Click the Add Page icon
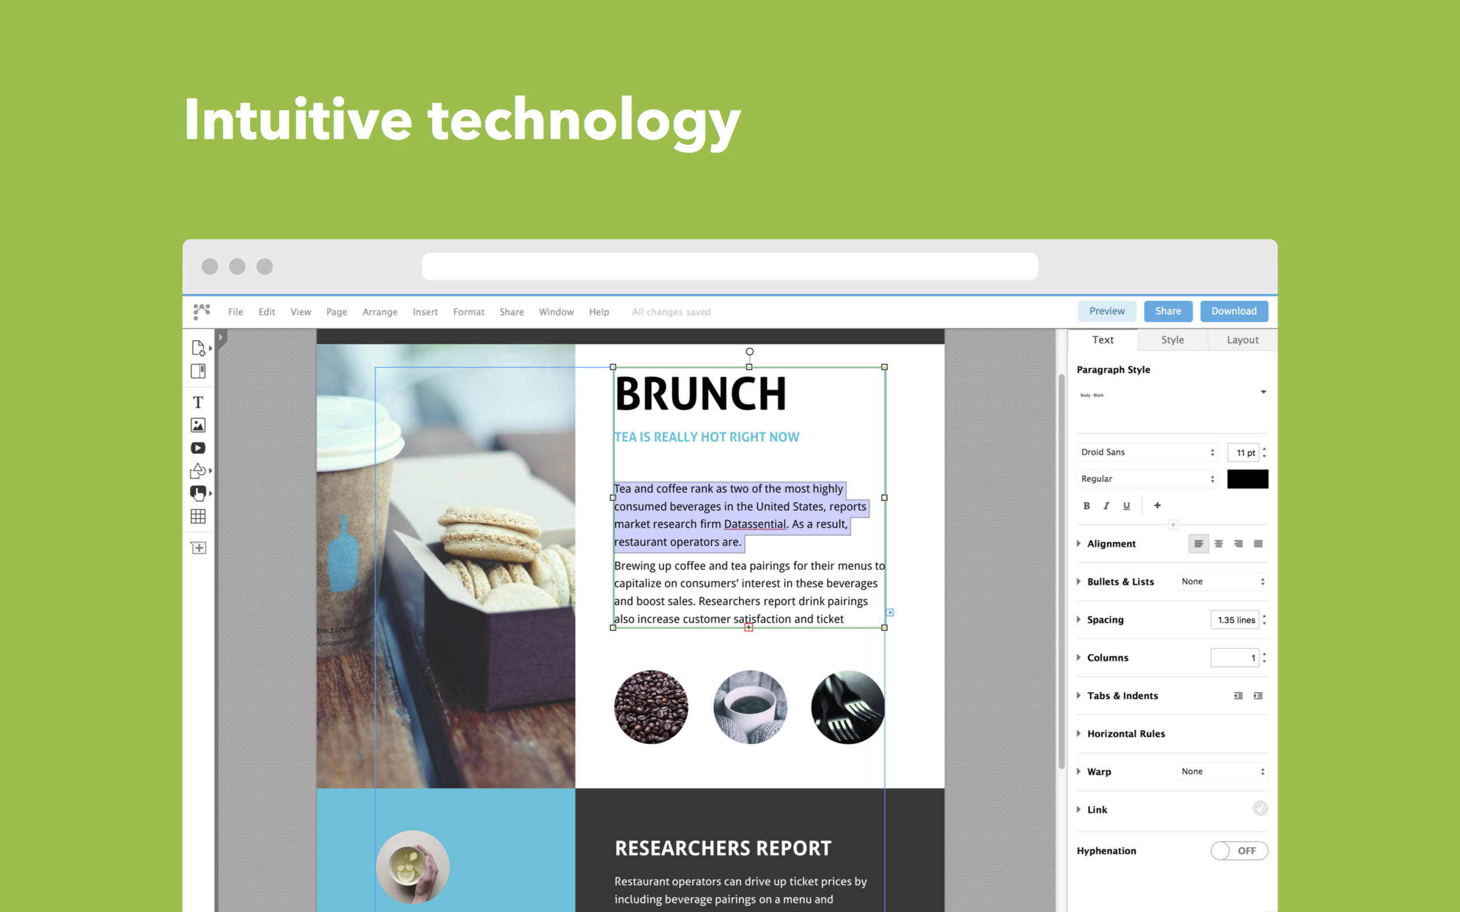The image size is (1460, 912). tap(198, 348)
